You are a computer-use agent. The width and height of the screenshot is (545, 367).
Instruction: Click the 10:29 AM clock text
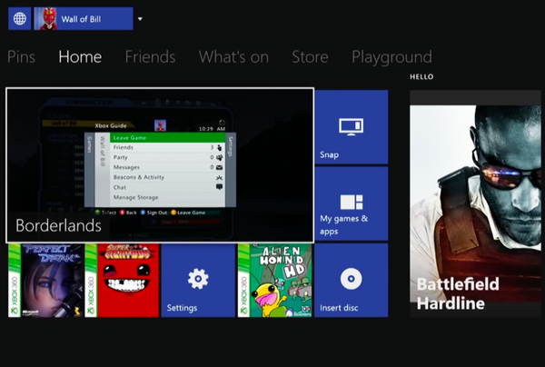[x=212, y=129]
